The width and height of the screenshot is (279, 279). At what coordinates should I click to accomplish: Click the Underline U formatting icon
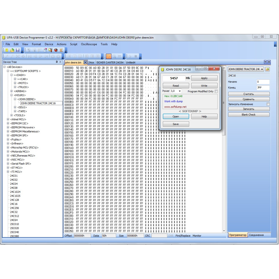pyautogui.click(x=80, y=56)
